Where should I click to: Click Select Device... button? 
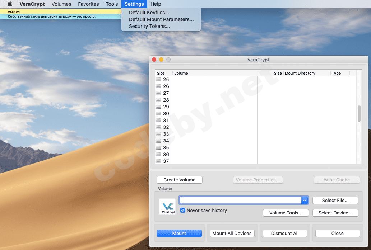pyautogui.click(x=335, y=213)
